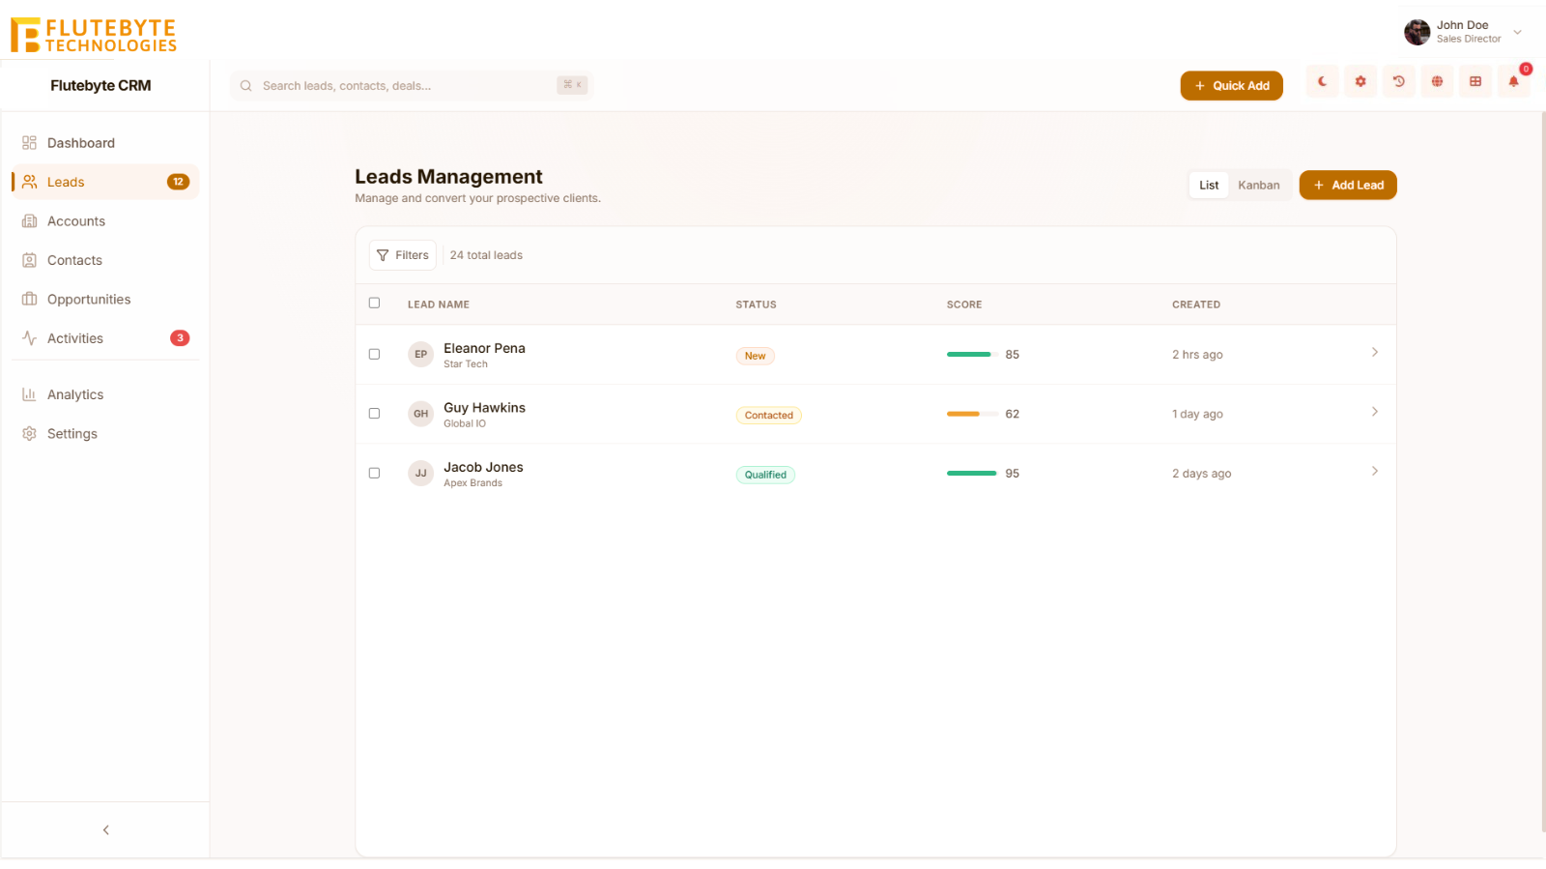Click the '24 total leads' text

[x=486, y=255]
